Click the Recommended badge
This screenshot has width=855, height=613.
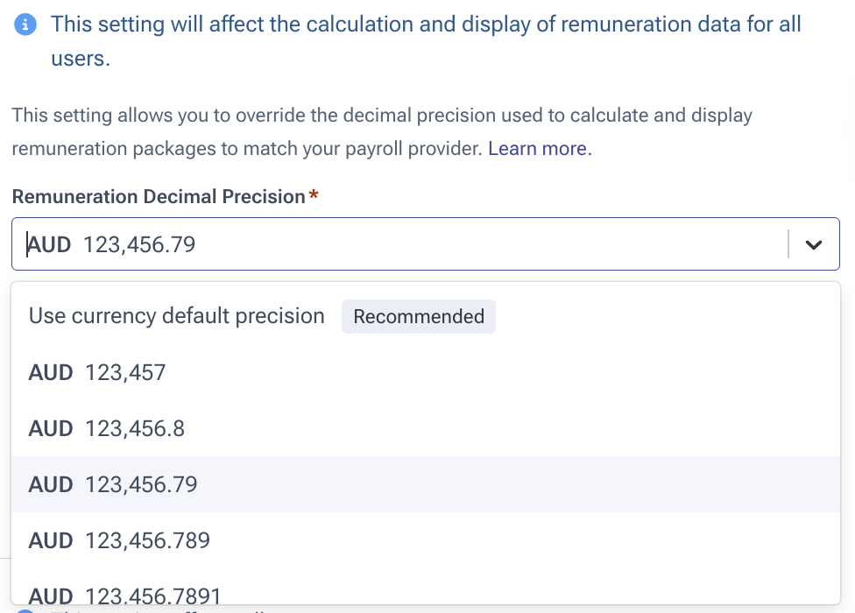(419, 317)
